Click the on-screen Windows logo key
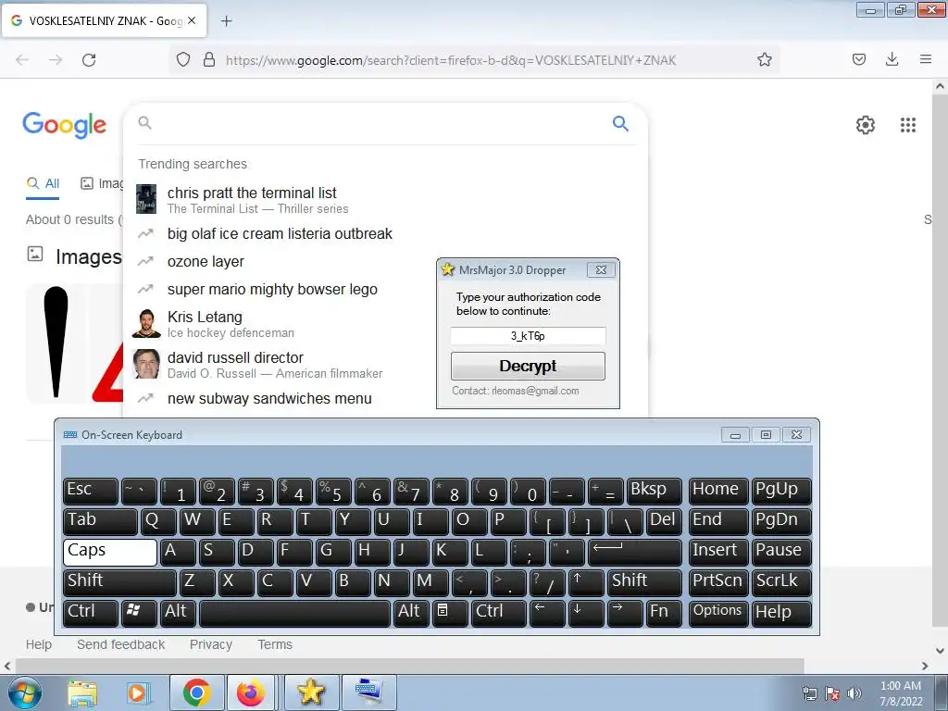The width and height of the screenshot is (948, 711). [139, 613]
